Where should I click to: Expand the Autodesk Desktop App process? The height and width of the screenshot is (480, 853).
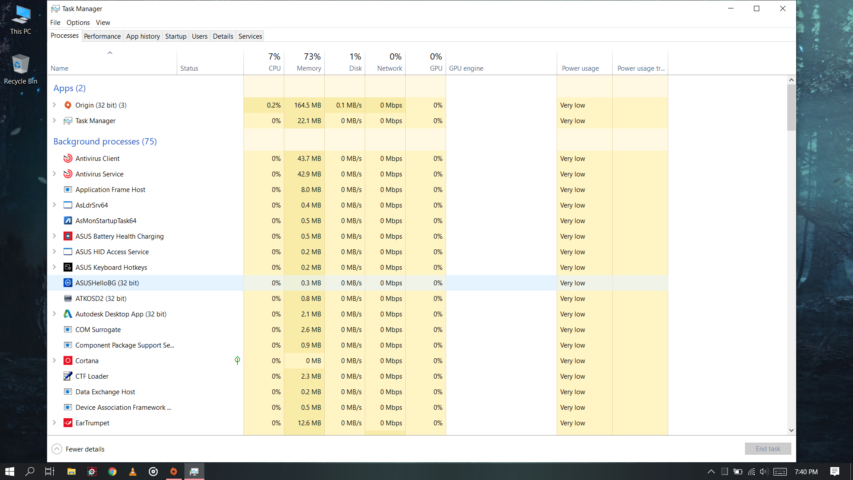point(54,314)
